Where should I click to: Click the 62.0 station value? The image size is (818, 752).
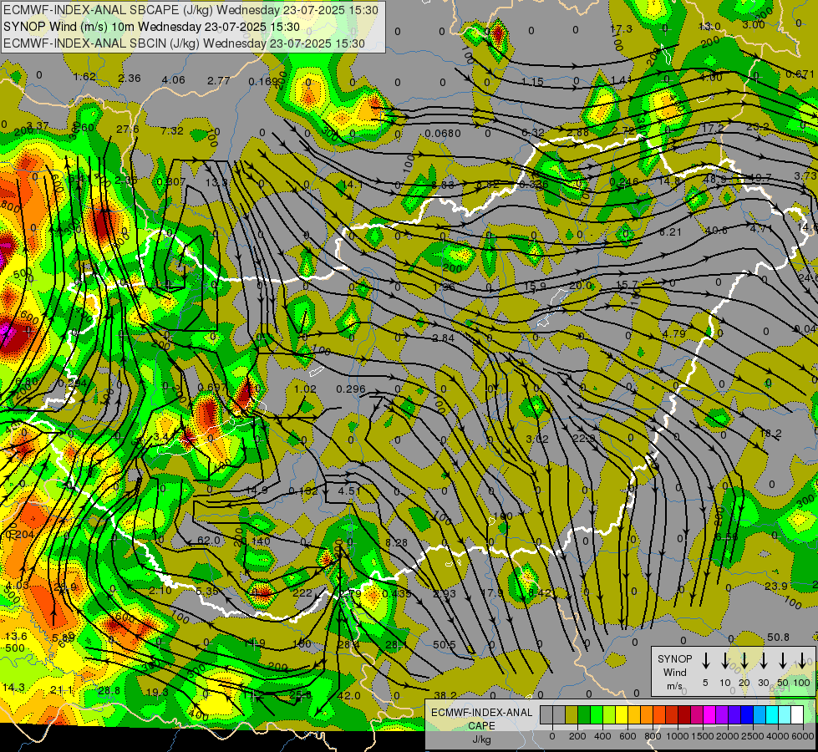point(209,541)
